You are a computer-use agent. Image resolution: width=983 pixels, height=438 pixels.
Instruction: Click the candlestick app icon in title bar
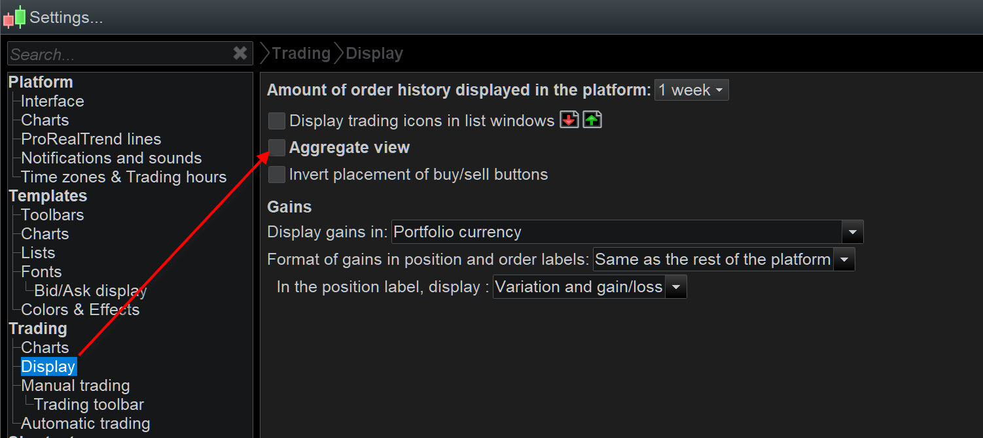pyautogui.click(x=14, y=17)
